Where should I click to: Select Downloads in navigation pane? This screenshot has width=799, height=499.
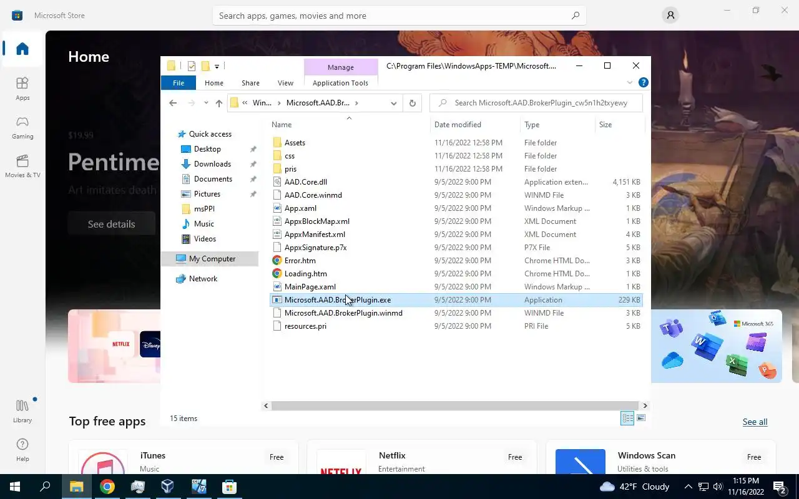[x=212, y=164]
